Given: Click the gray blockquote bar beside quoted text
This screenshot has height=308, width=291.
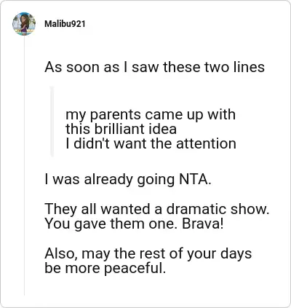Looking at the screenshot, I should tap(52, 121).
